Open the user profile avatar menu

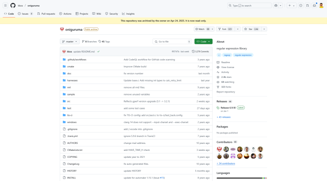(x=321, y=6)
